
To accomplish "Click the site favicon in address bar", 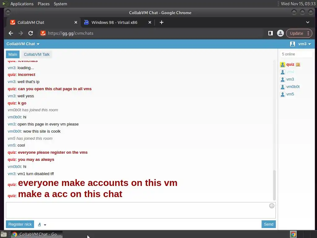I will coord(43,33).
